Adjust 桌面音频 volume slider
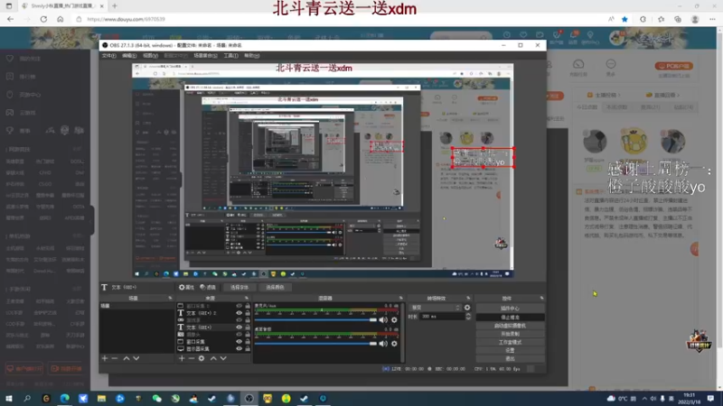 (315, 344)
